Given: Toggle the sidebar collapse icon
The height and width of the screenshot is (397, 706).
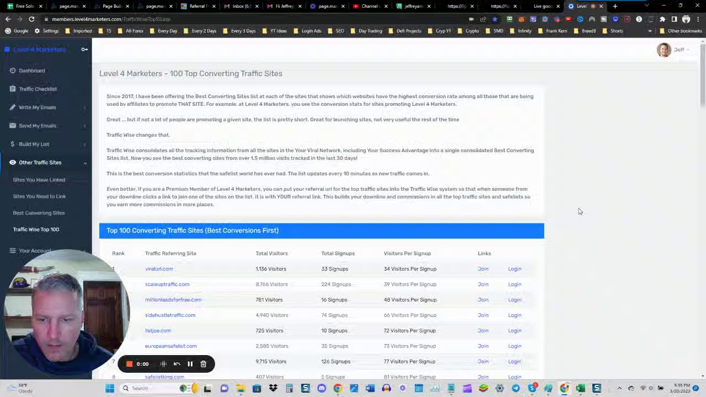Looking at the screenshot, I should pyautogui.click(x=84, y=50).
